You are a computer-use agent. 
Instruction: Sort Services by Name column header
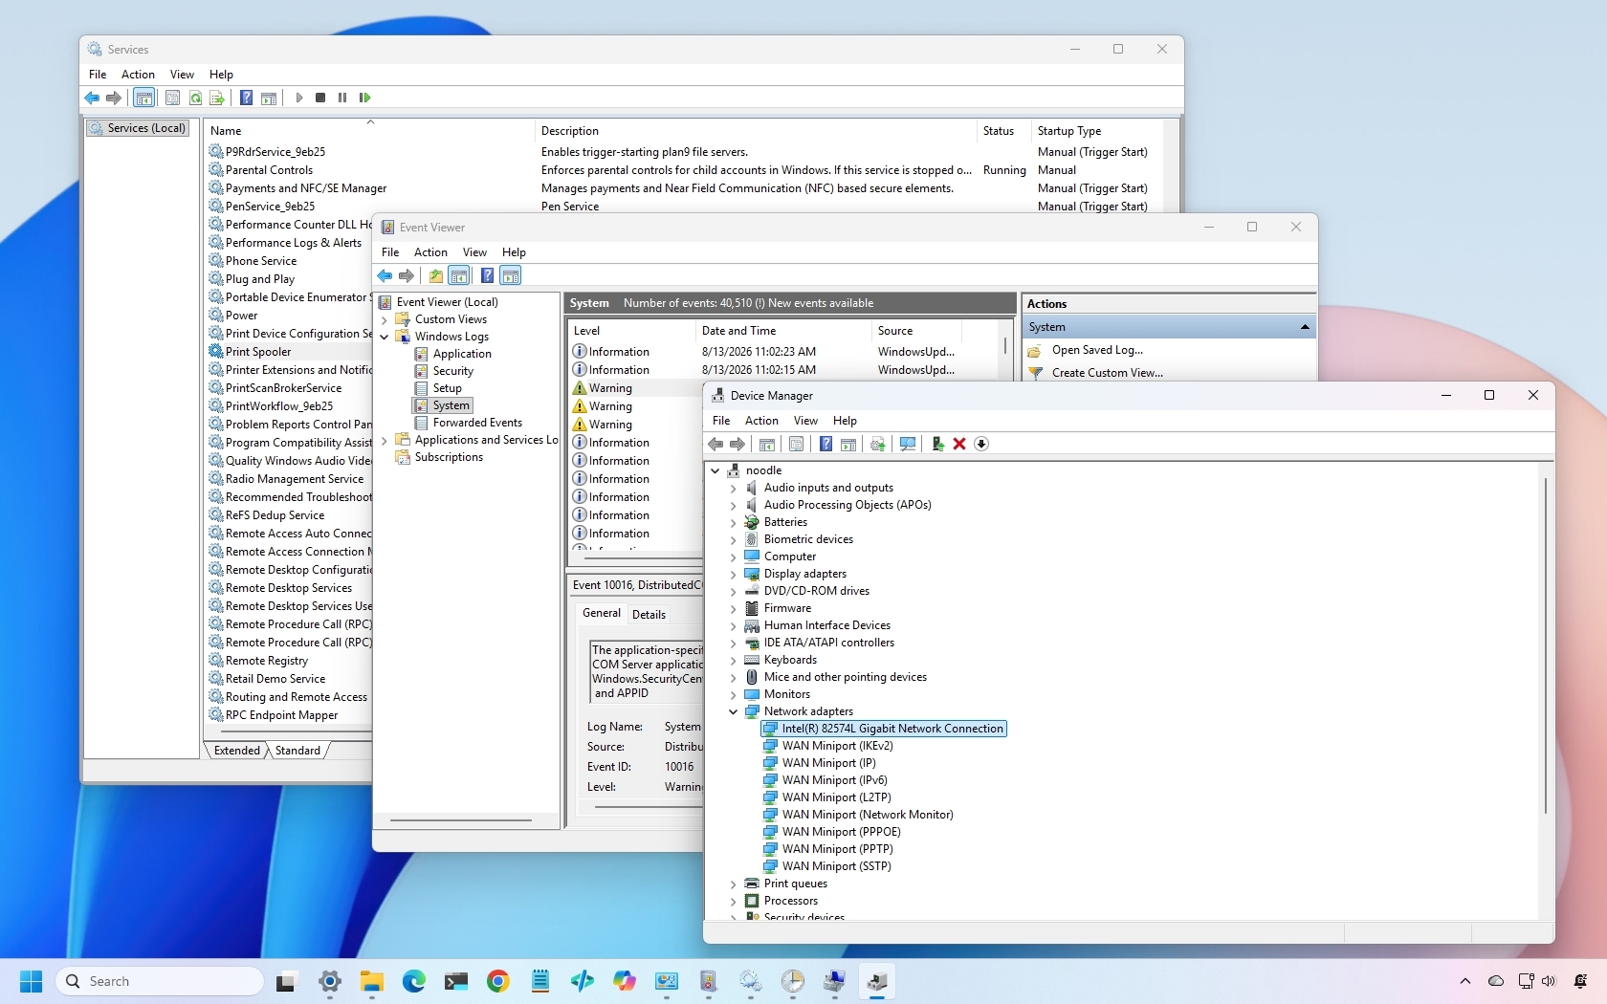(x=369, y=131)
